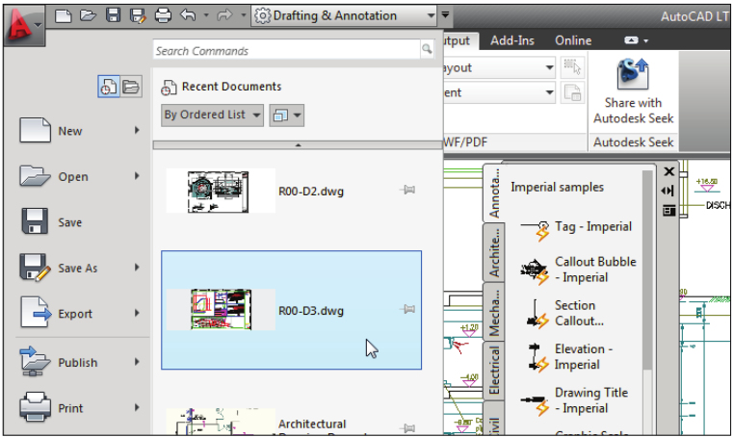Select the Electrical tool palette tab
Image resolution: width=733 pixels, height=437 pixels.
click(494, 371)
